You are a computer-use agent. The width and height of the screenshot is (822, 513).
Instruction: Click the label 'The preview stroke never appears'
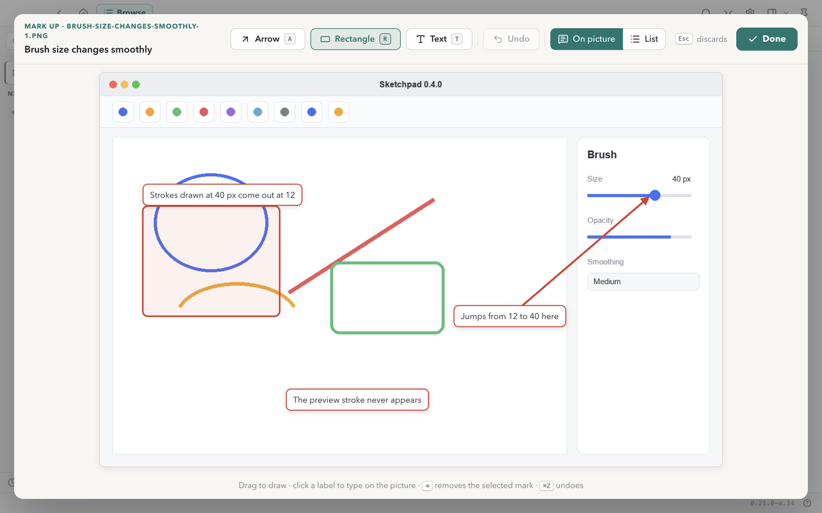point(357,400)
